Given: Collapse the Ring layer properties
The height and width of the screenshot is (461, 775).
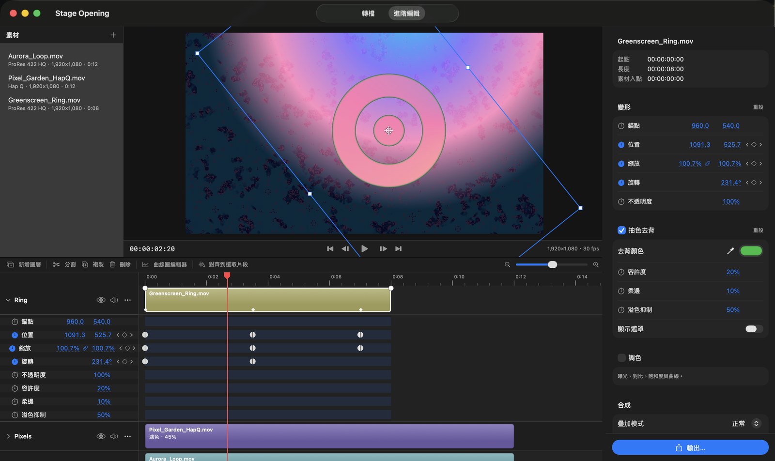Looking at the screenshot, I should tap(8, 300).
